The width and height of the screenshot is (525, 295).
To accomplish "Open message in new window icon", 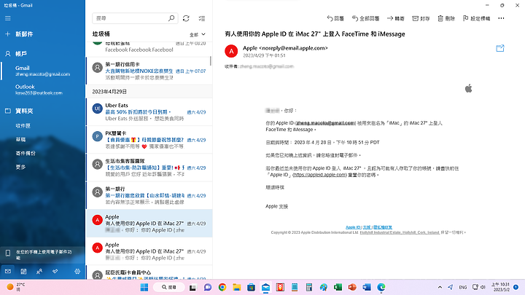I will tap(500, 48).
